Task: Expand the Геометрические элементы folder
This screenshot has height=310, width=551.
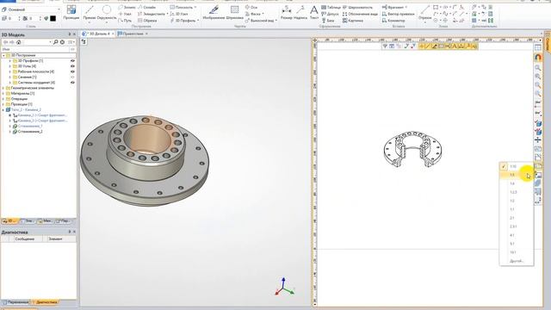Action: [3, 88]
